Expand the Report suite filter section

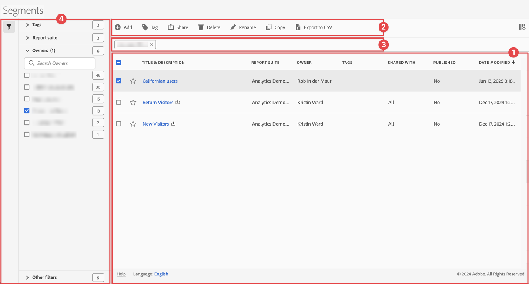pos(27,38)
